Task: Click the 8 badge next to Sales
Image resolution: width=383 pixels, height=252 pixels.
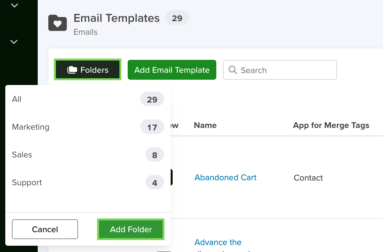Action: pyautogui.click(x=154, y=155)
